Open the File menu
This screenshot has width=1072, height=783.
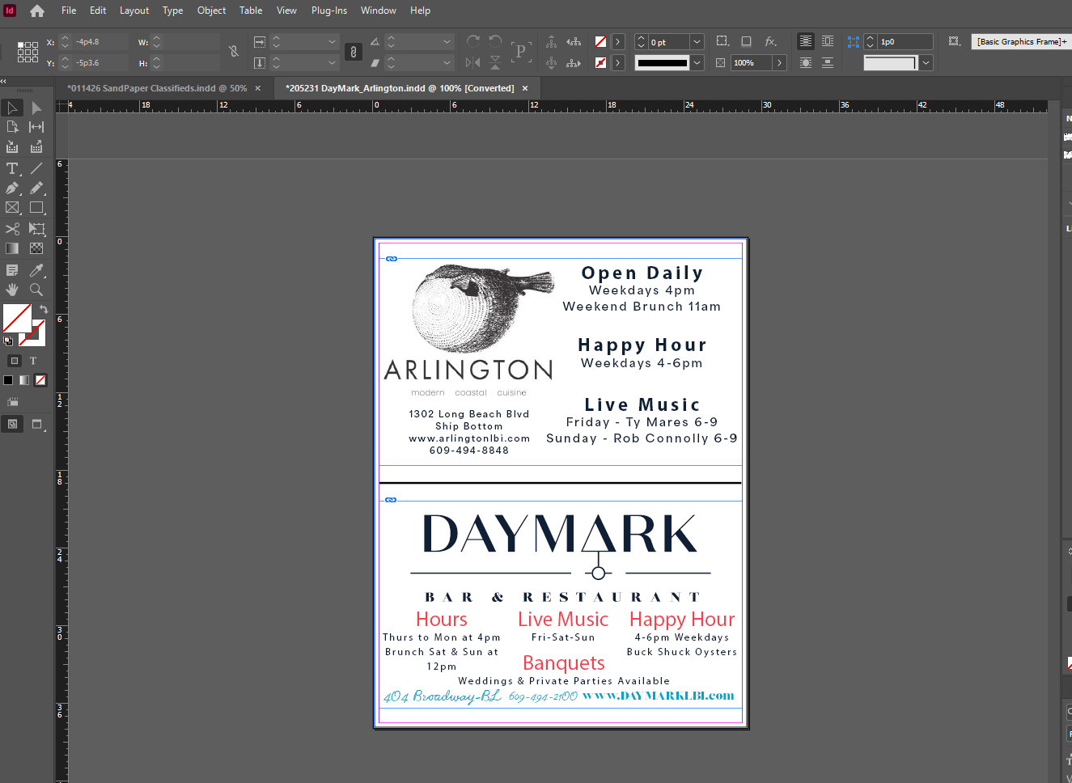[x=69, y=11]
